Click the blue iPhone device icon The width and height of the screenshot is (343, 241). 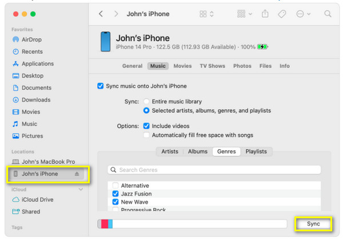point(105,42)
